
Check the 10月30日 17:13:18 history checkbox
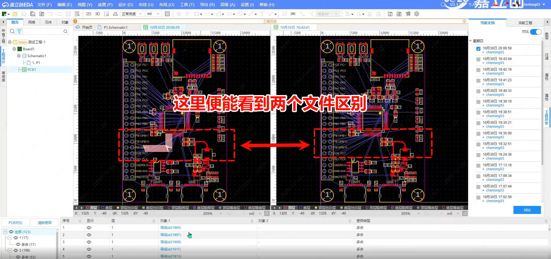[x=478, y=166]
